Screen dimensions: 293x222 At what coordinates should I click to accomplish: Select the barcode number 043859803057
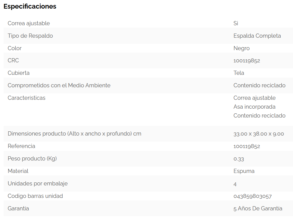252,196
